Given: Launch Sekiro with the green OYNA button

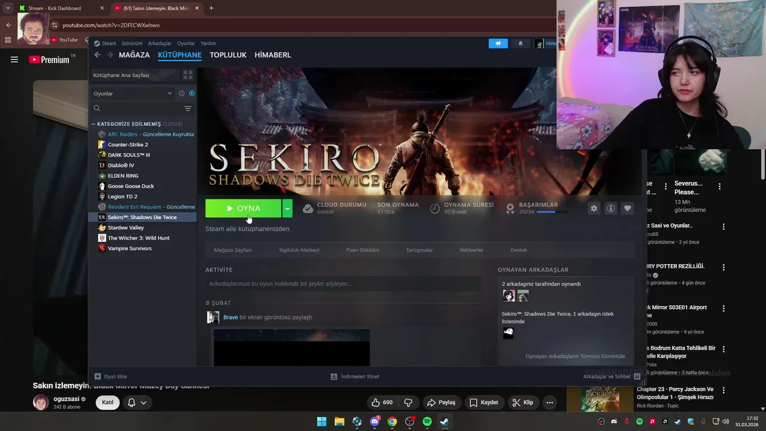Looking at the screenshot, I should [x=243, y=208].
